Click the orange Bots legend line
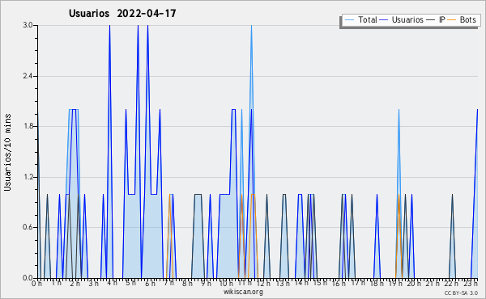486x299 pixels. pos(452,20)
